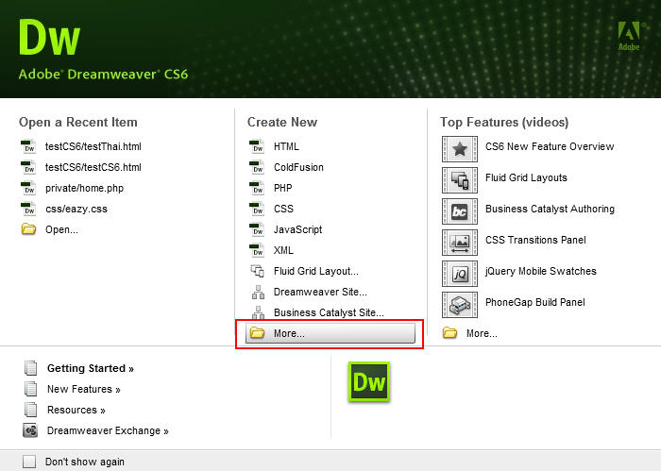This screenshot has height=471, width=661.
Task: Click the CSS document icon under Create New
Action: tap(257, 209)
